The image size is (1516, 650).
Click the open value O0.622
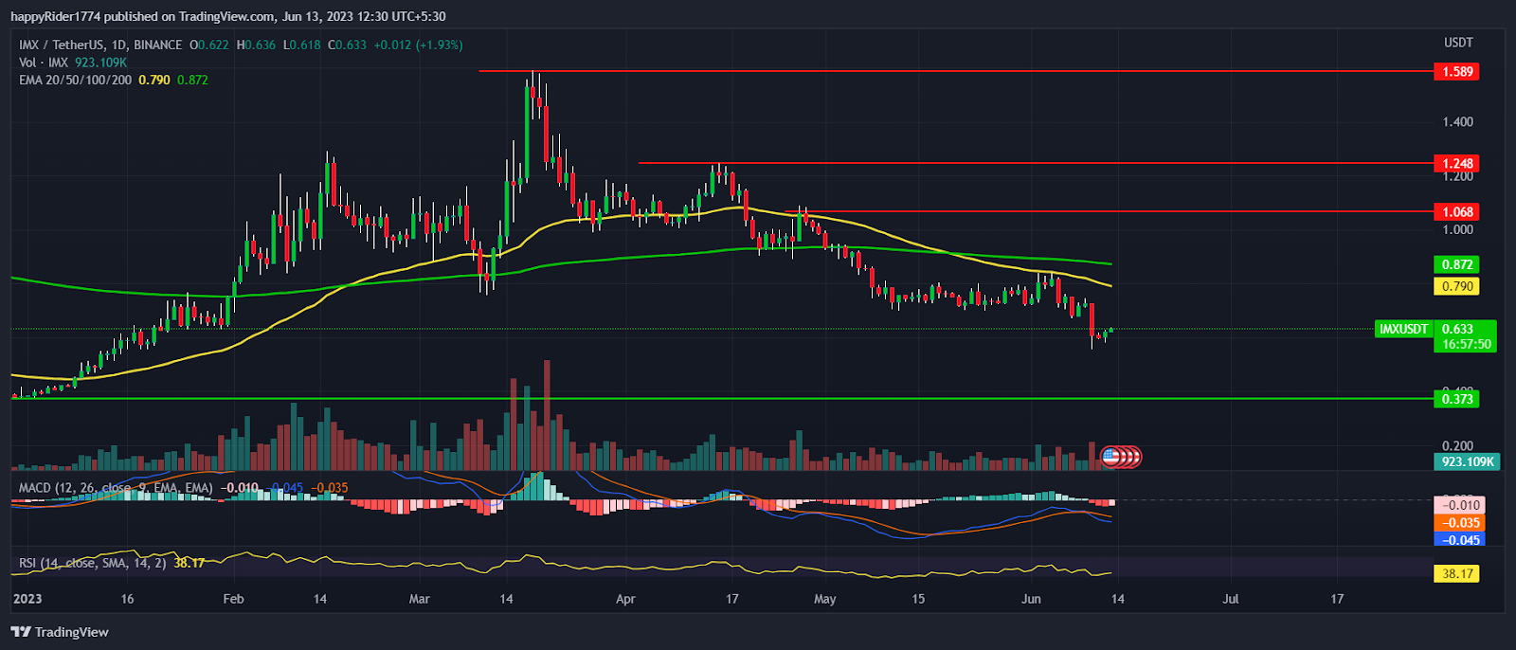point(208,45)
